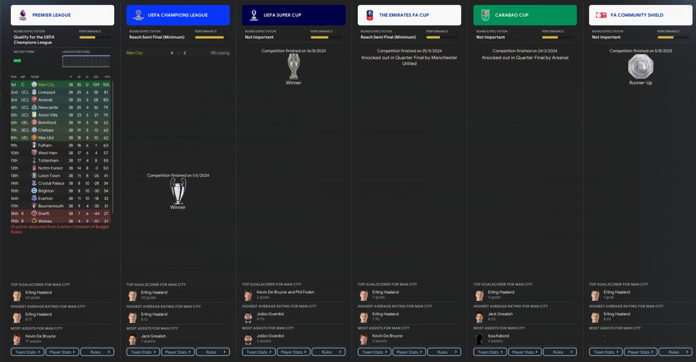Click the Champions League Winner trophy icon
The width and height of the screenshot is (696, 362).
(x=178, y=192)
